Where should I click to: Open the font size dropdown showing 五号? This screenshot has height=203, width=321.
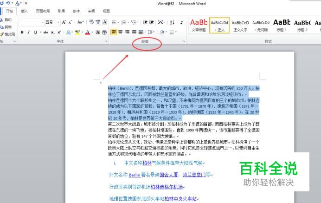pyautogui.click(x=51, y=22)
